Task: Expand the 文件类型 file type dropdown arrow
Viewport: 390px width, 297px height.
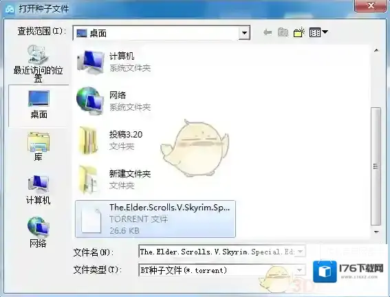Action: pyautogui.click(x=299, y=270)
